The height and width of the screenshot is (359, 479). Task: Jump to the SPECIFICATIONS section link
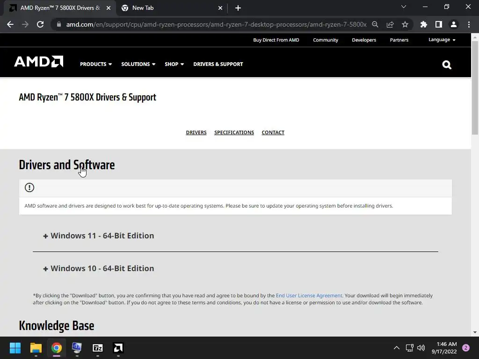[234, 132]
